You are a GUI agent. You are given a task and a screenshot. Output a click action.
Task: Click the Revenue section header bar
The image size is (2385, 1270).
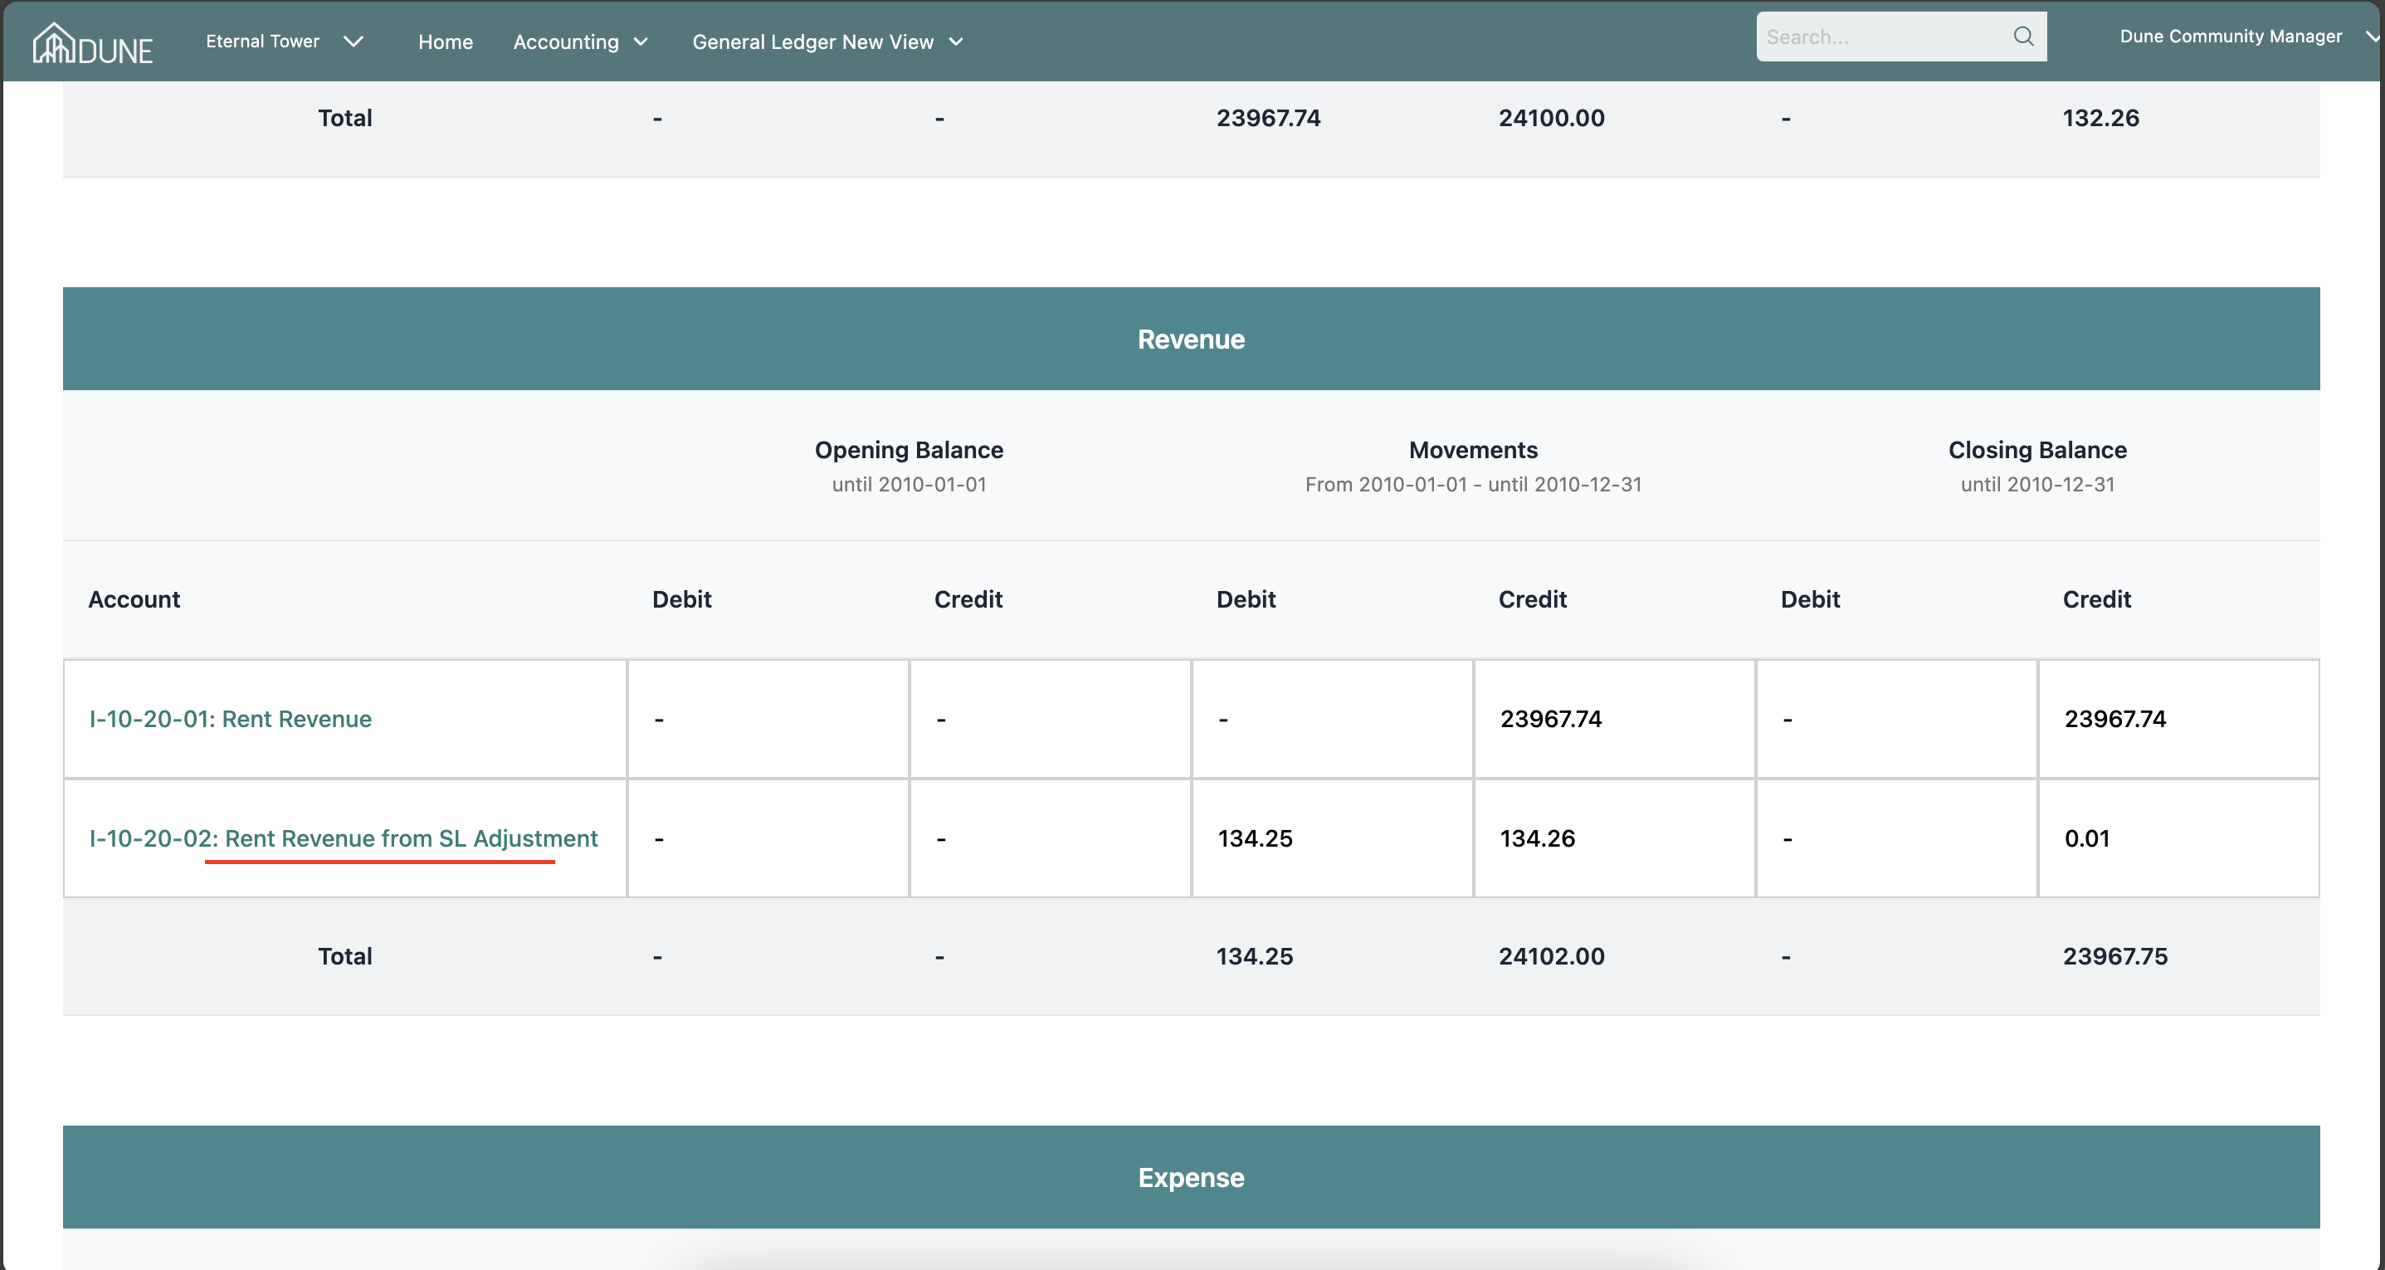(x=1191, y=339)
